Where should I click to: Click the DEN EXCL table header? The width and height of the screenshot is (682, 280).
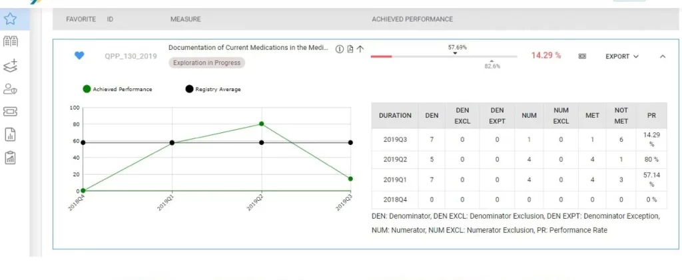pyautogui.click(x=462, y=116)
